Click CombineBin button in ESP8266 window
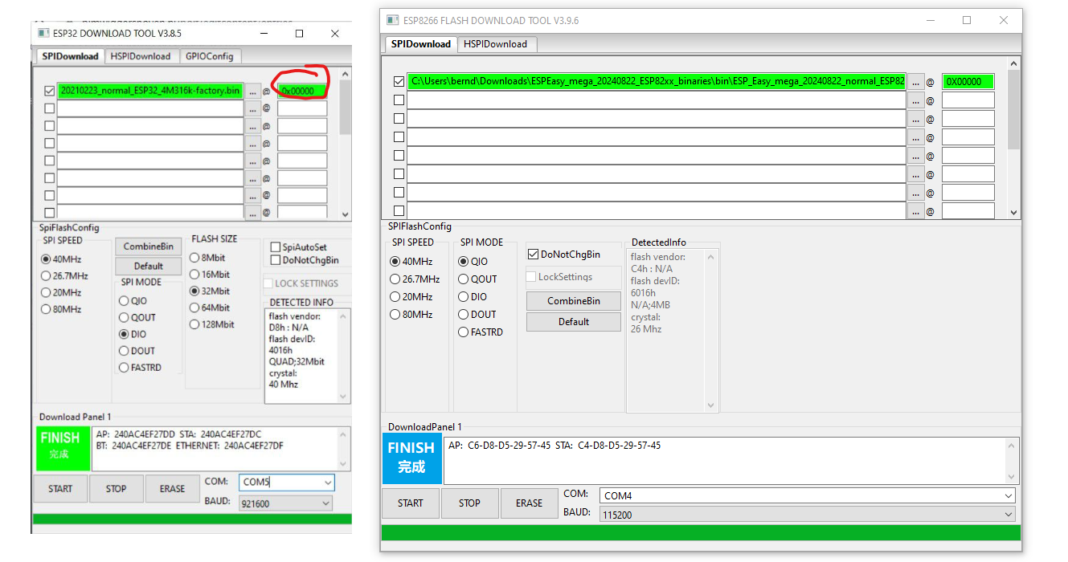1068x562 pixels. (x=574, y=301)
